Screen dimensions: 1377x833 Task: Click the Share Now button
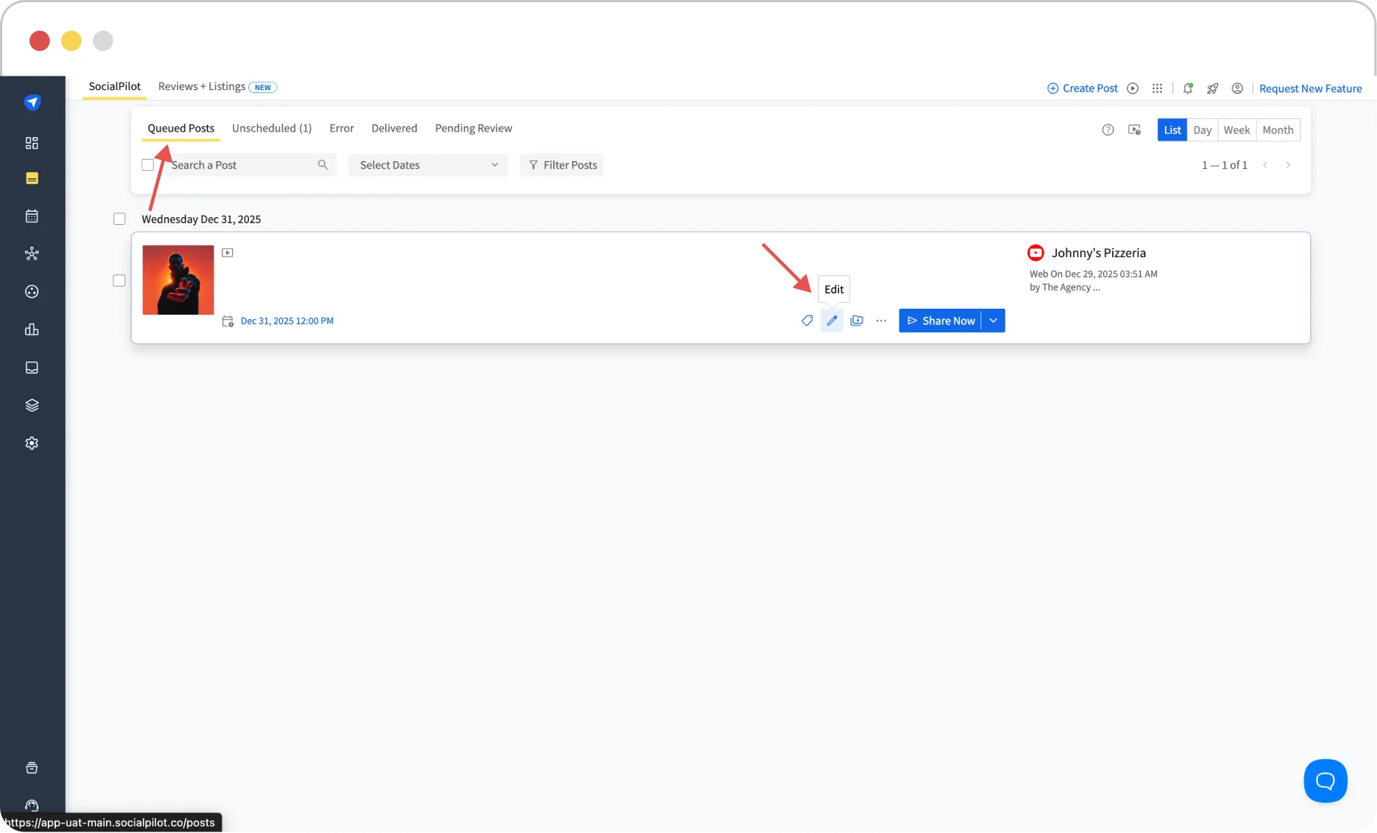coord(940,321)
